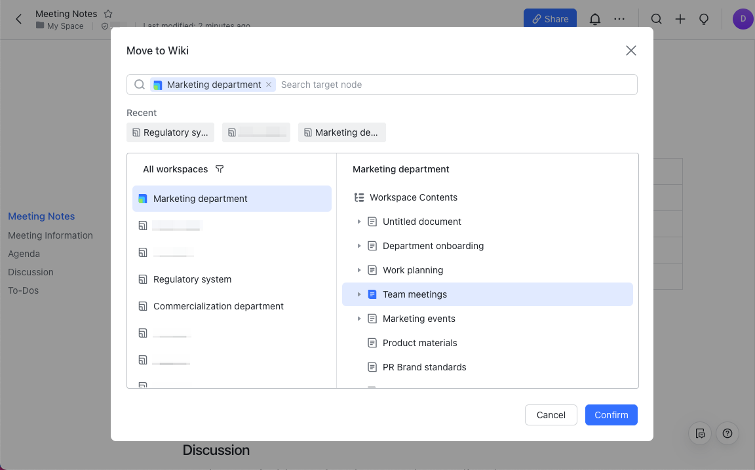Viewport: 755px width, 470px height.
Task: Select the Regulatory system workspace
Action: (192, 279)
